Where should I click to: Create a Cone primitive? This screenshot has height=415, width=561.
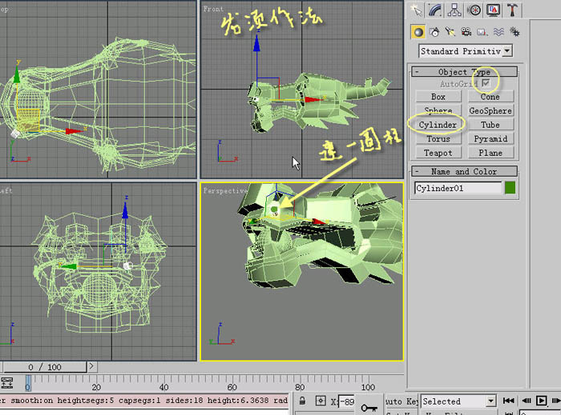[x=490, y=97]
